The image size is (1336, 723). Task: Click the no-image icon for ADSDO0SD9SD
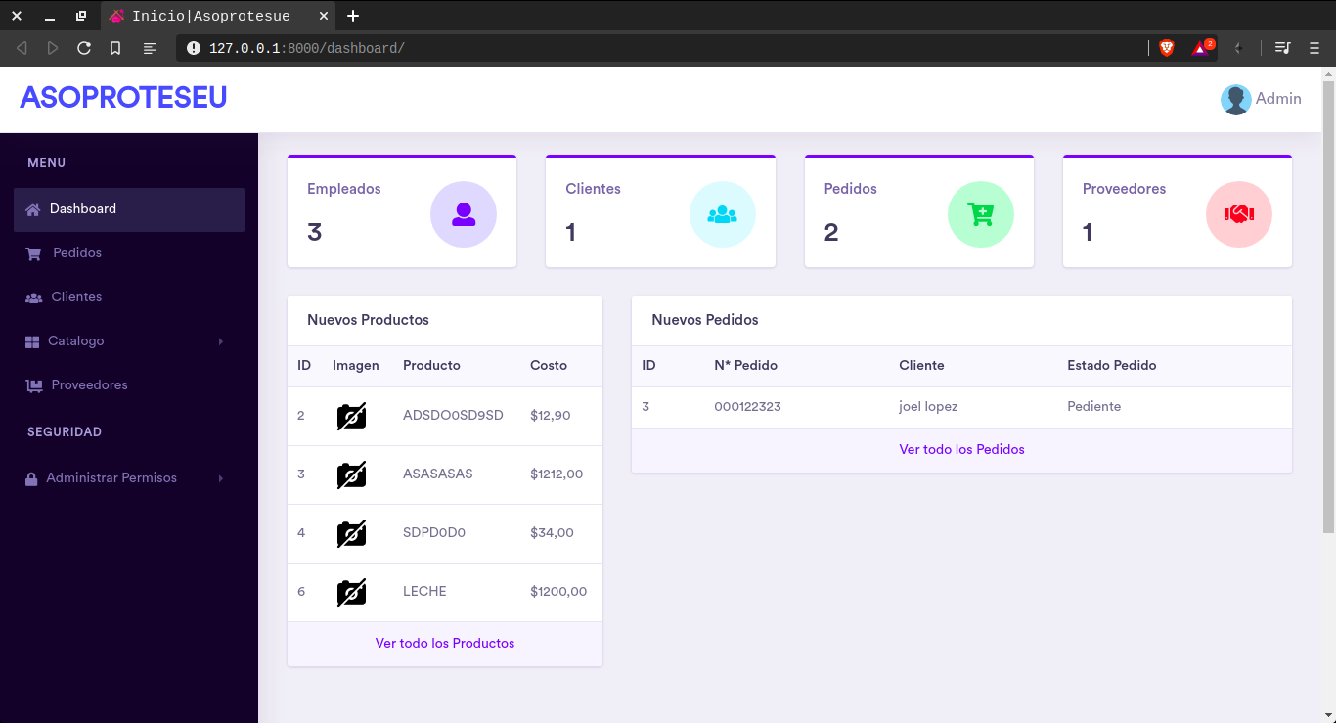pyautogui.click(x=351, y=416)
